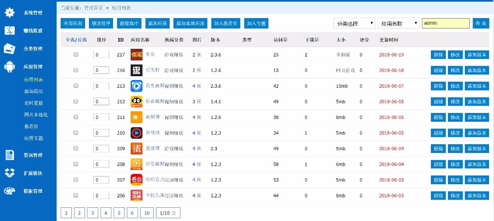Tick the checkbox for app ID 216

pos(76,70)
